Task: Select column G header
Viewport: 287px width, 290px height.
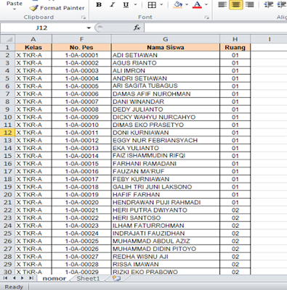Action: tap(166, 39)
